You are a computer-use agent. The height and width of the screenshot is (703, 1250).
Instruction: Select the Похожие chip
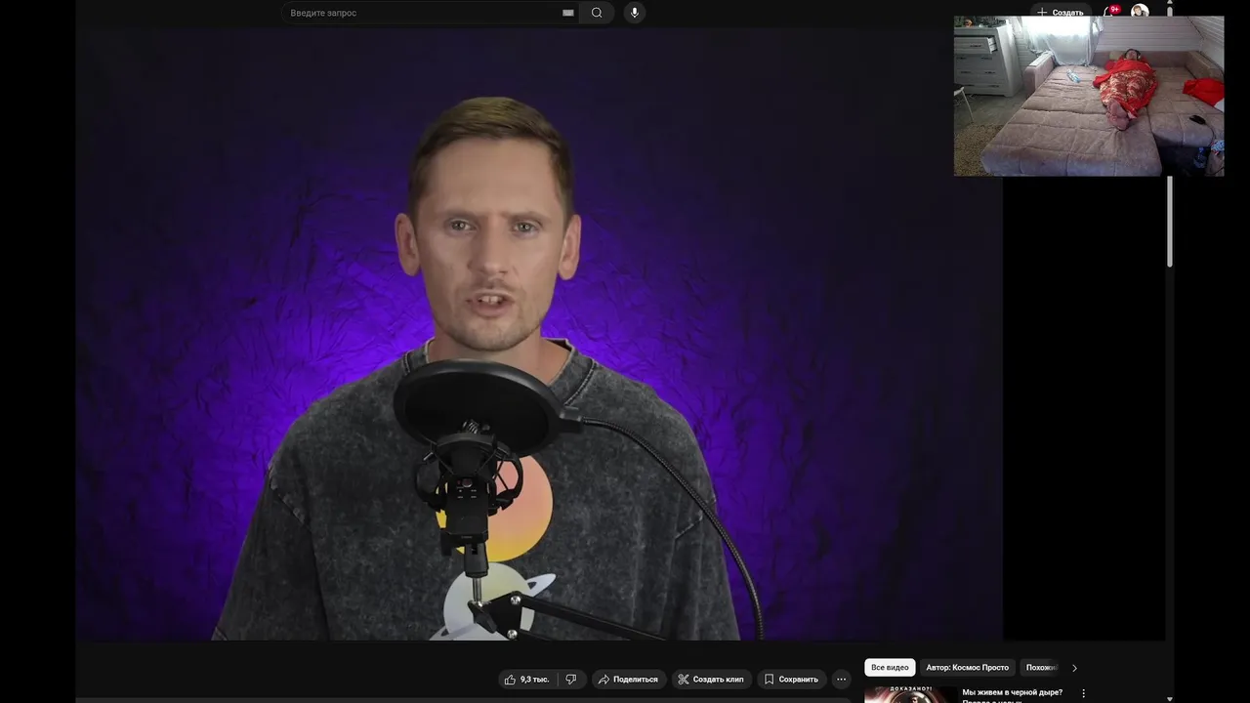1041,668
